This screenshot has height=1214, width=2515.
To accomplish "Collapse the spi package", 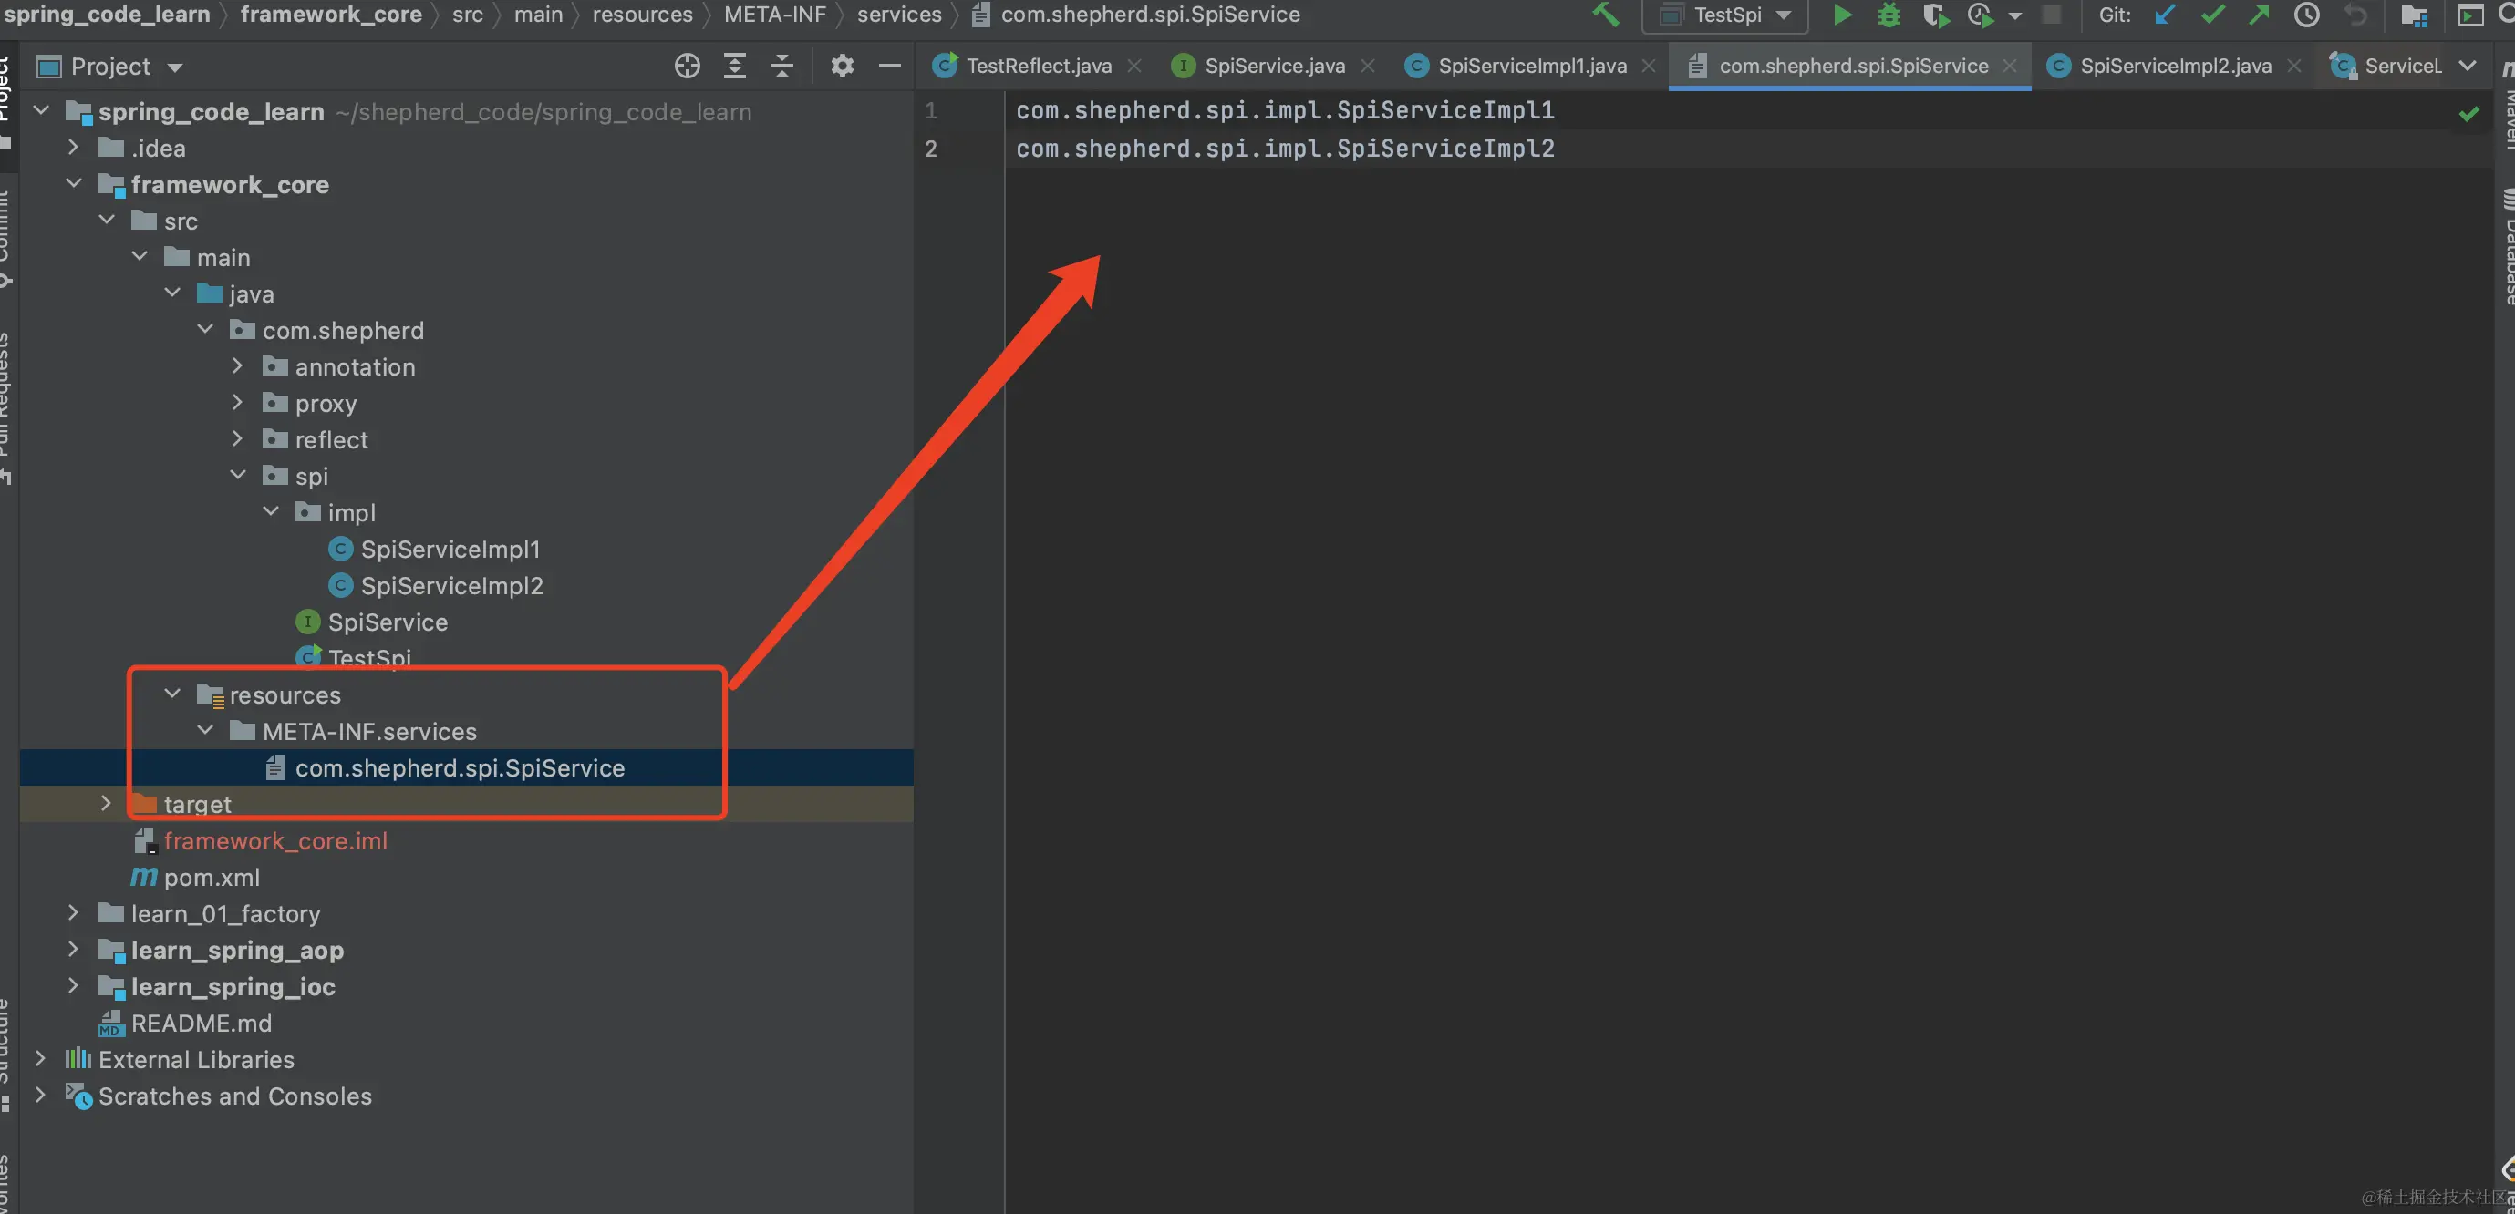I will [237, 475].
